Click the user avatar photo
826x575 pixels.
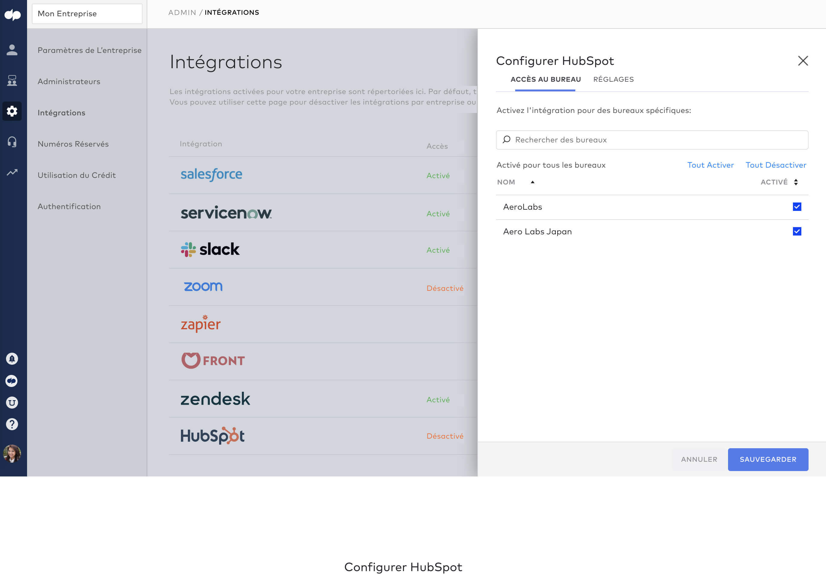click(12, 453)
